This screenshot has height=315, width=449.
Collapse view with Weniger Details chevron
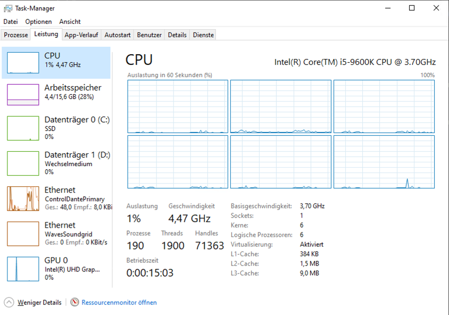(9, 302)
